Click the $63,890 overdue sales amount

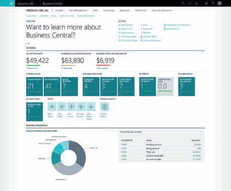pyautogui.click(x=73, y=60)
